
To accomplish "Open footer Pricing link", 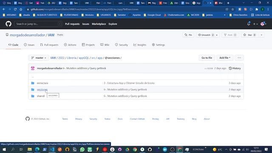I will [155, 119].
